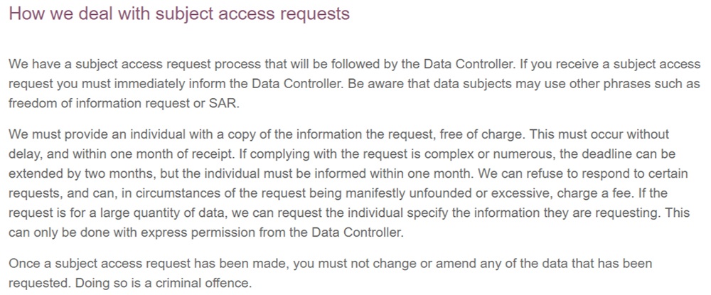The image size is (711, 295).
Task: Click the phrase 'large quantity of data'
Action: tap(142, 213)
